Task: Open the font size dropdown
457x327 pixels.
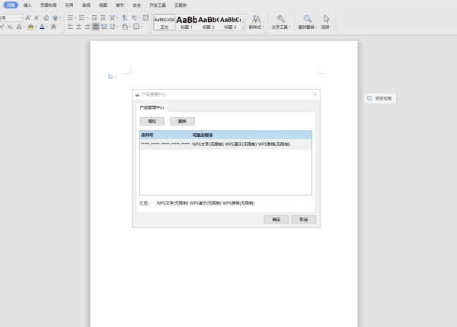Action: click(21, 17)
